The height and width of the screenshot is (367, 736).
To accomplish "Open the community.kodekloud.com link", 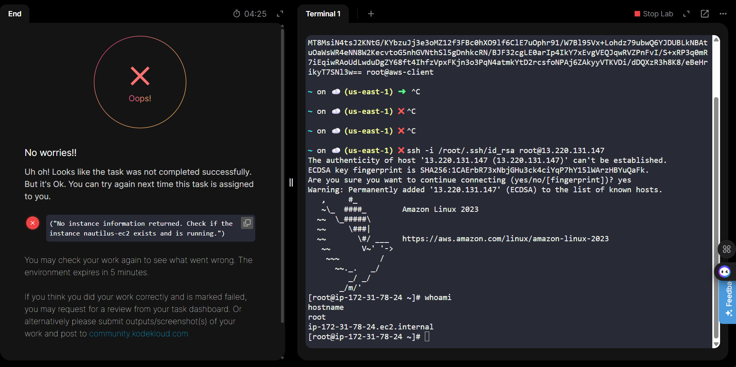I will click(138, 334).
